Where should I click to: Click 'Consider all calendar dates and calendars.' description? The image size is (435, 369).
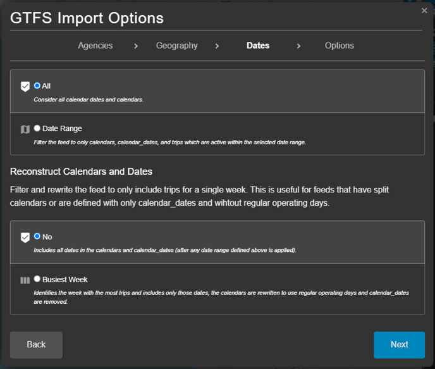pyautogui.click(x=89, y=99)
